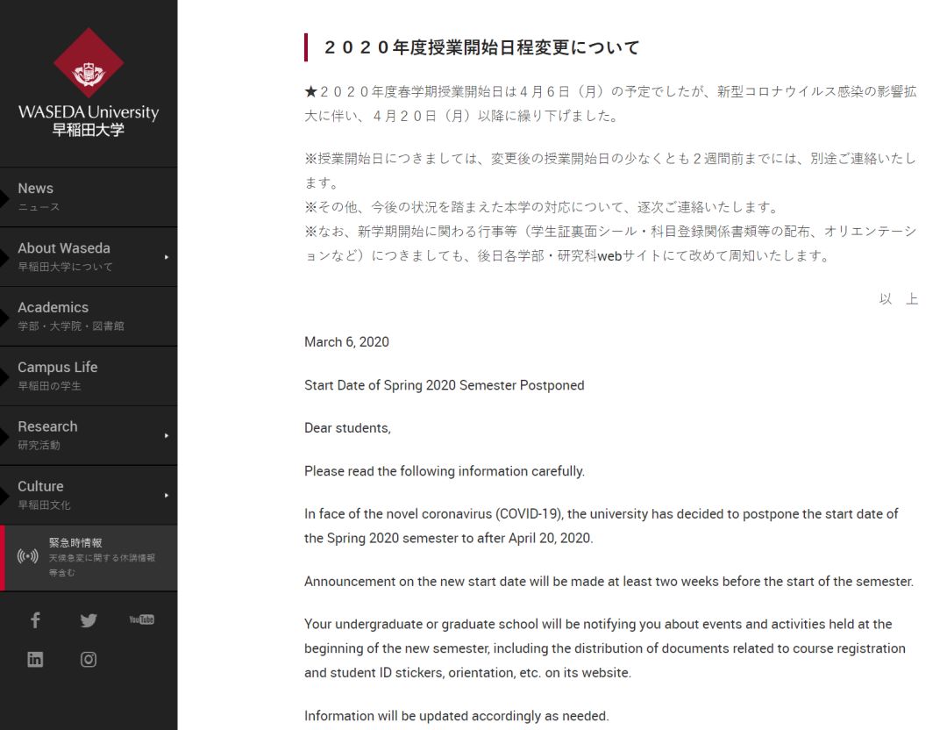Open the Campus Life menu item
This screenshot has width=947, height=730.
tap(89, 376)
